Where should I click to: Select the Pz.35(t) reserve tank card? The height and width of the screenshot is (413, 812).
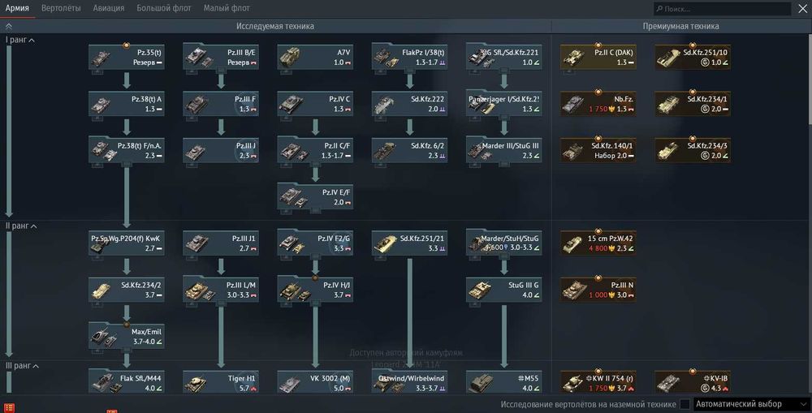pos(127,57)
